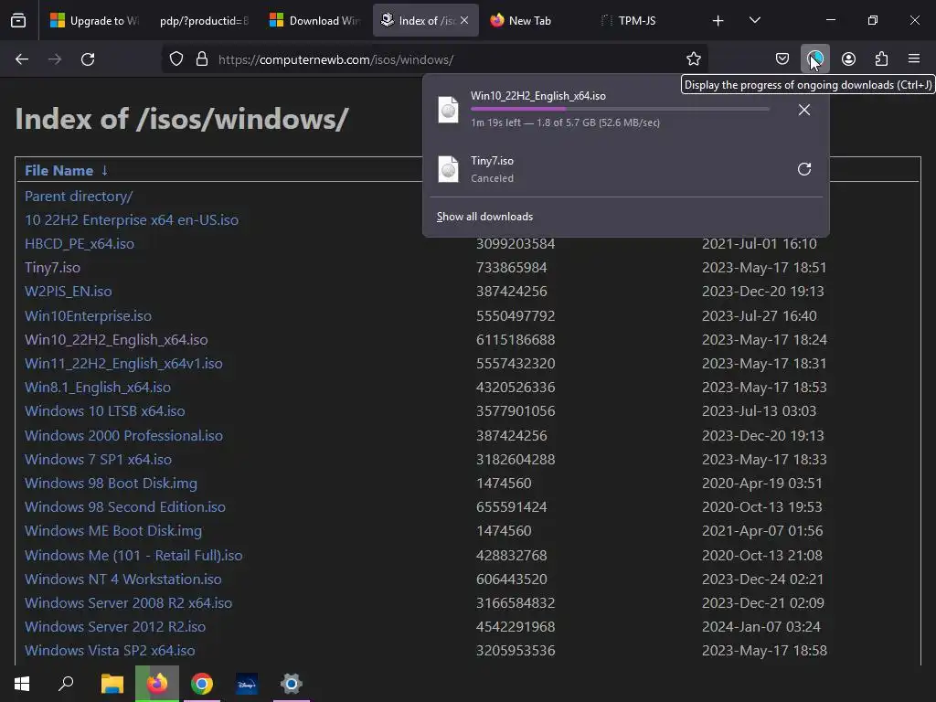Reload the current page
The width and height of the screenshot is (936, 702).
[x=88, y=59]
